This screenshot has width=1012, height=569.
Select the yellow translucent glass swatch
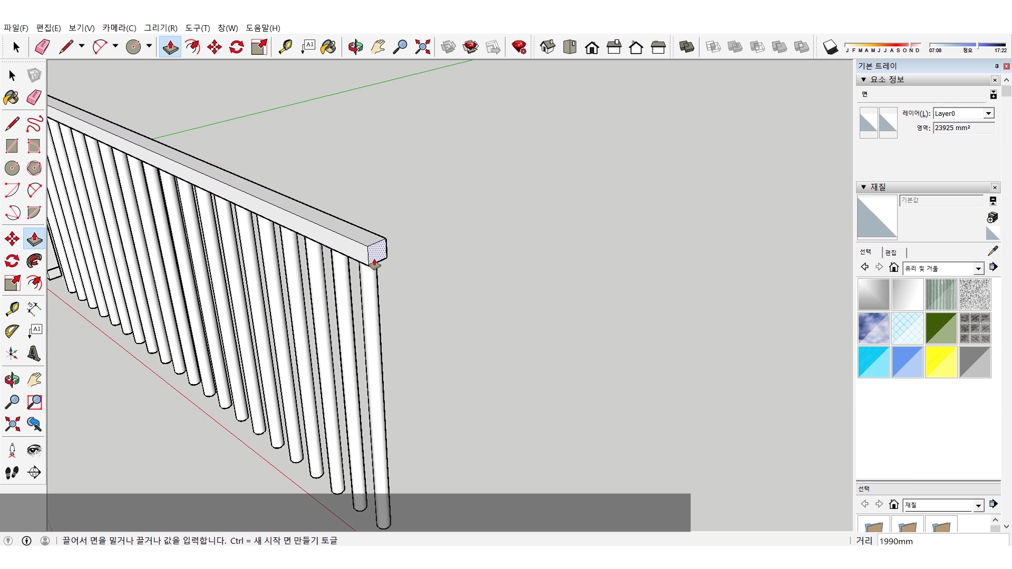pos(941,362)
